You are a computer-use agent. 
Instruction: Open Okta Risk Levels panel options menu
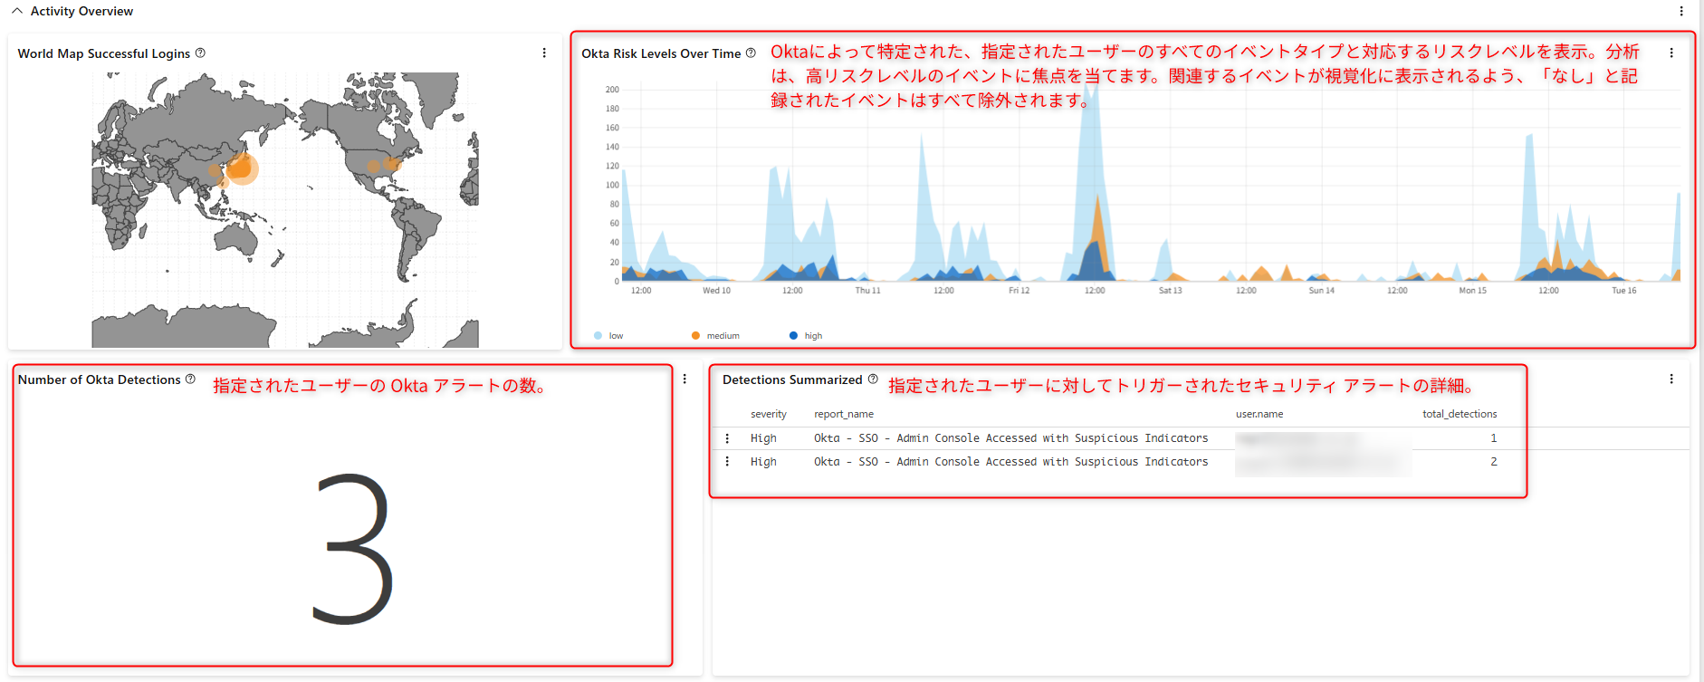click(x=1671, y=53)
